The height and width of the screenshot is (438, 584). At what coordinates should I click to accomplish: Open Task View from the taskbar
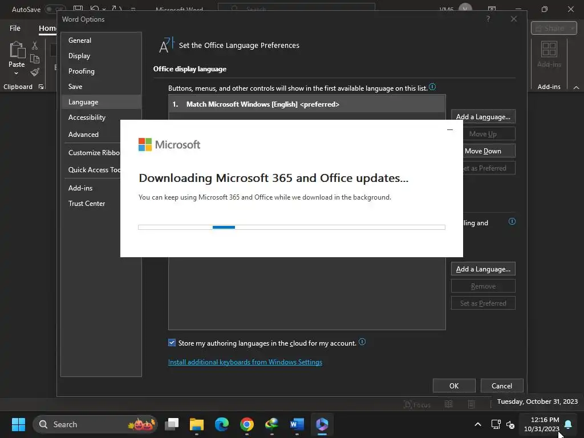point(172,424)
